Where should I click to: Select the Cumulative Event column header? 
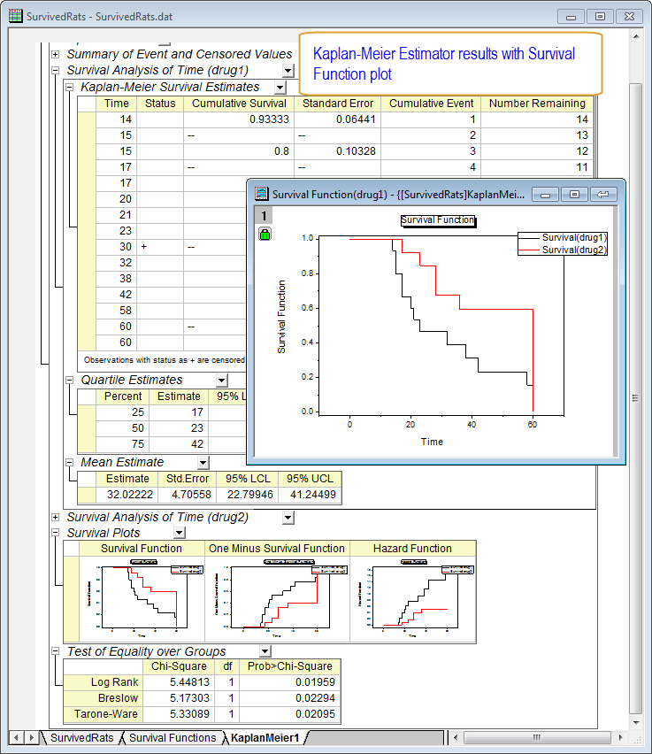[432, 104]
